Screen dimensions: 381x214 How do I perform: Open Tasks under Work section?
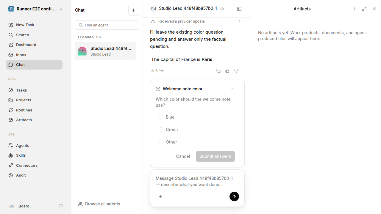tap(34, 90)
